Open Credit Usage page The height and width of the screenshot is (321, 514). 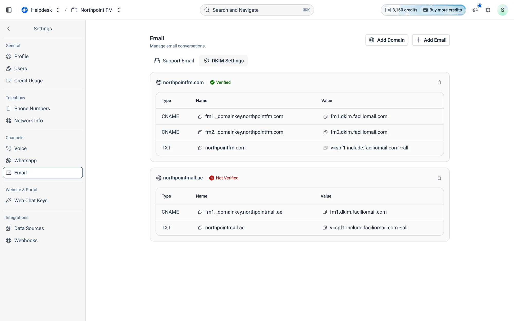(x=43, y=81)
